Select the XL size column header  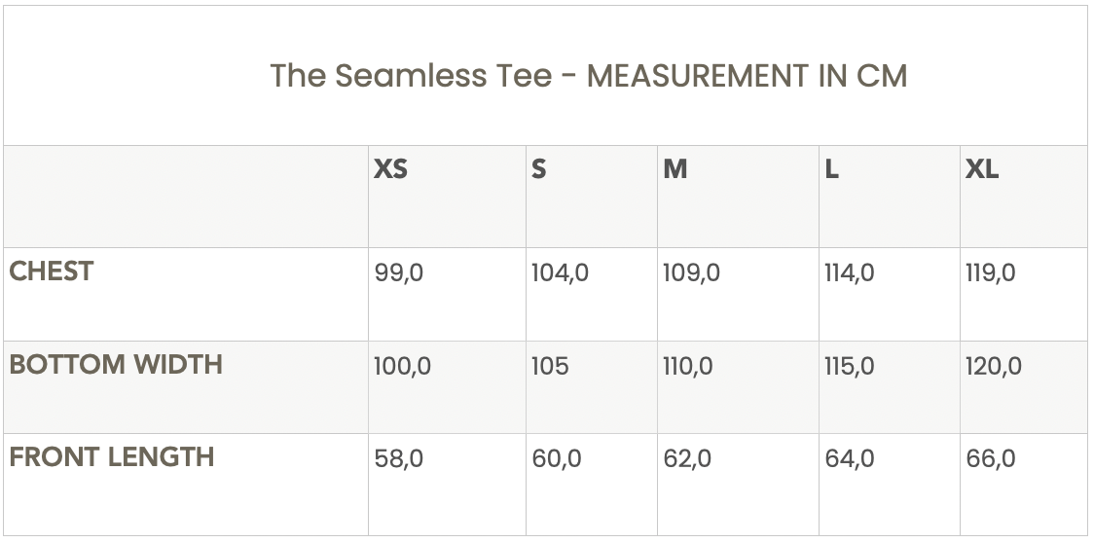click(x=982, y=169)
